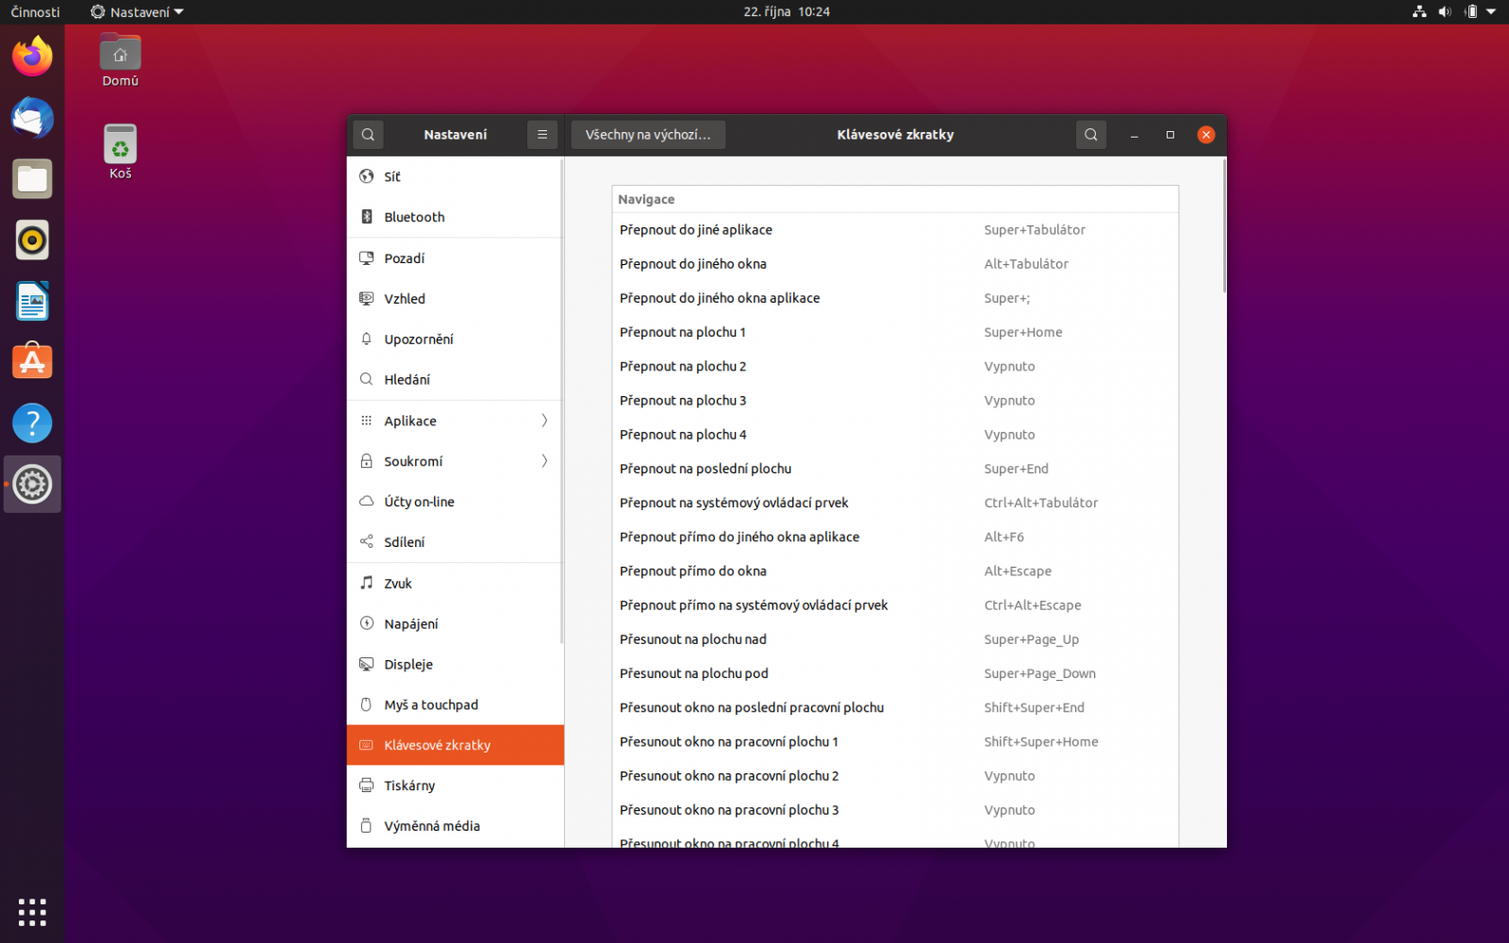Open the Nastavení menu in the top bar

[136, 11]
